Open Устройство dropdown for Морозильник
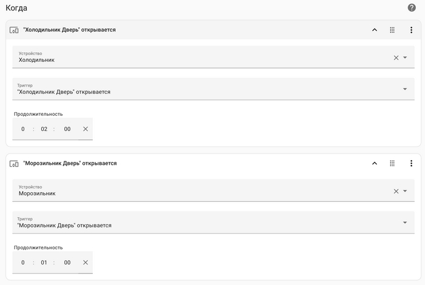This screenshot has height=285, width=425. [x=405, y=191]
